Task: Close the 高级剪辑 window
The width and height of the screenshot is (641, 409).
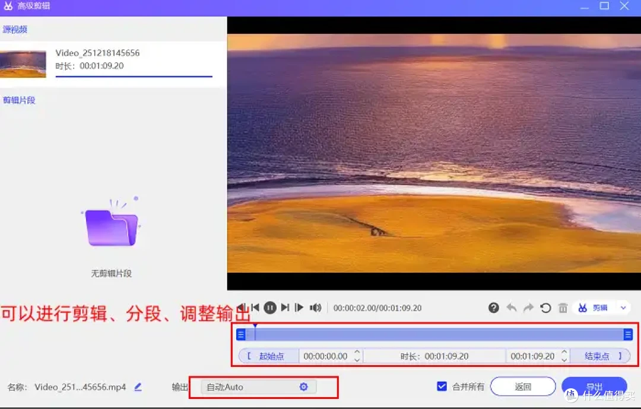Action: 624,6
